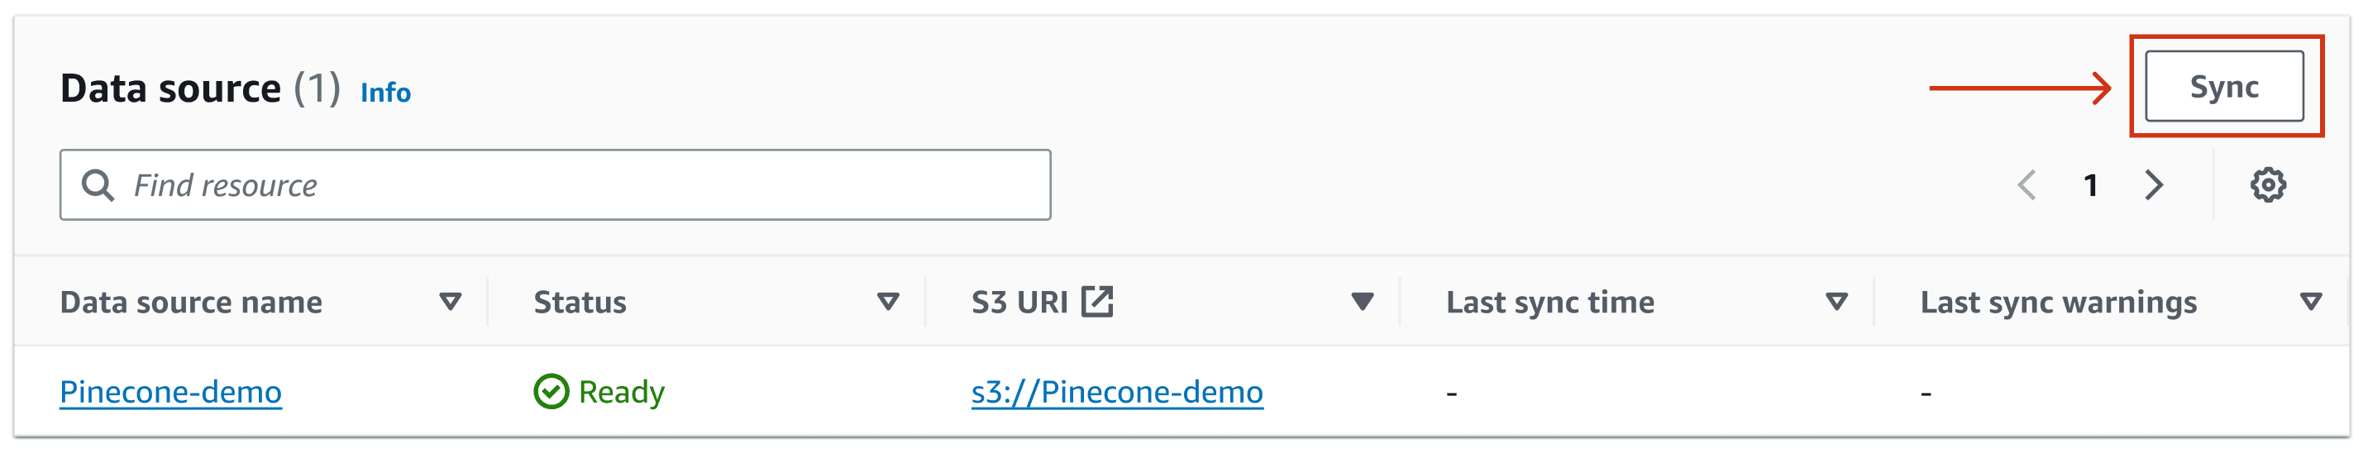
Task: Go to the next page chevron
Action: click(2153, 185)
